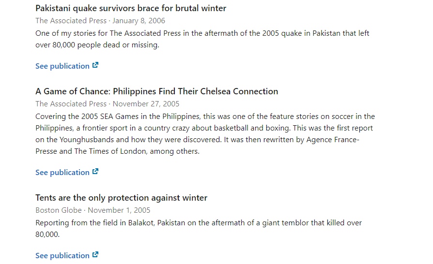Select title Tents are the only protection against winter
This screenshot has height=264, width=433.
pyautogui.click(x=121, y=198)
